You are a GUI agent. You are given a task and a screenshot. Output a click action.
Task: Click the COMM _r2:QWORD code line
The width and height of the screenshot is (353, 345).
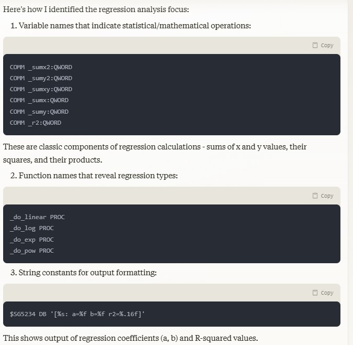tap(36, 123)
